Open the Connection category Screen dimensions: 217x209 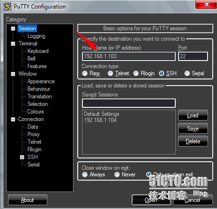(31, 119)
